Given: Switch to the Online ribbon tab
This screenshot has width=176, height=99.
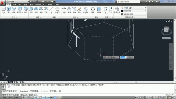Looking at the screenshot, I should click(x=49, y=5).
